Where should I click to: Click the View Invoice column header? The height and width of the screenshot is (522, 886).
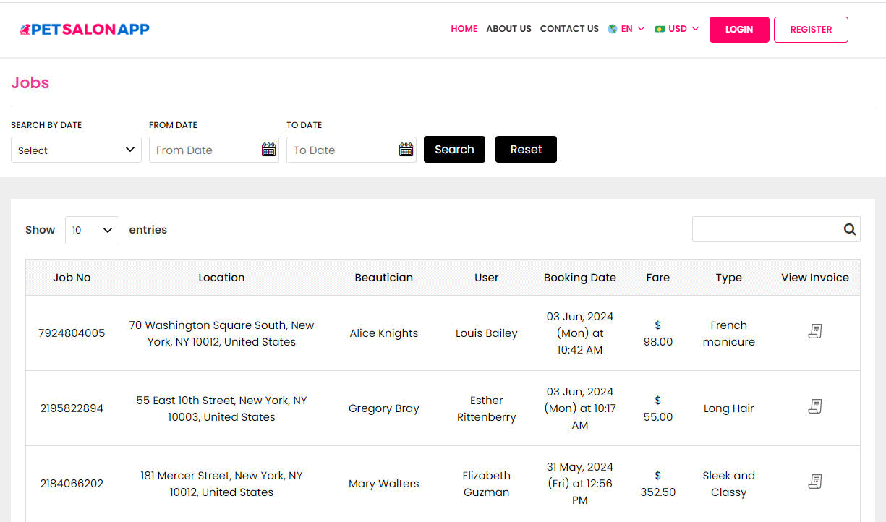(815, 278)
